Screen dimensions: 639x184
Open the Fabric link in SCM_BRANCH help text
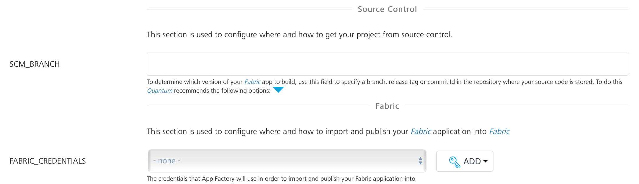click(252, 82)
